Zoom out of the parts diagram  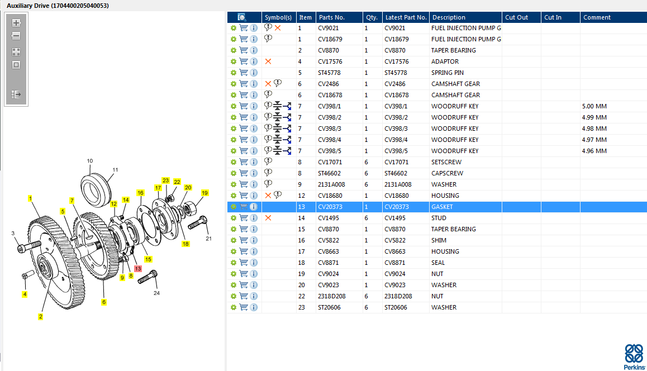[x=16, y=36]
